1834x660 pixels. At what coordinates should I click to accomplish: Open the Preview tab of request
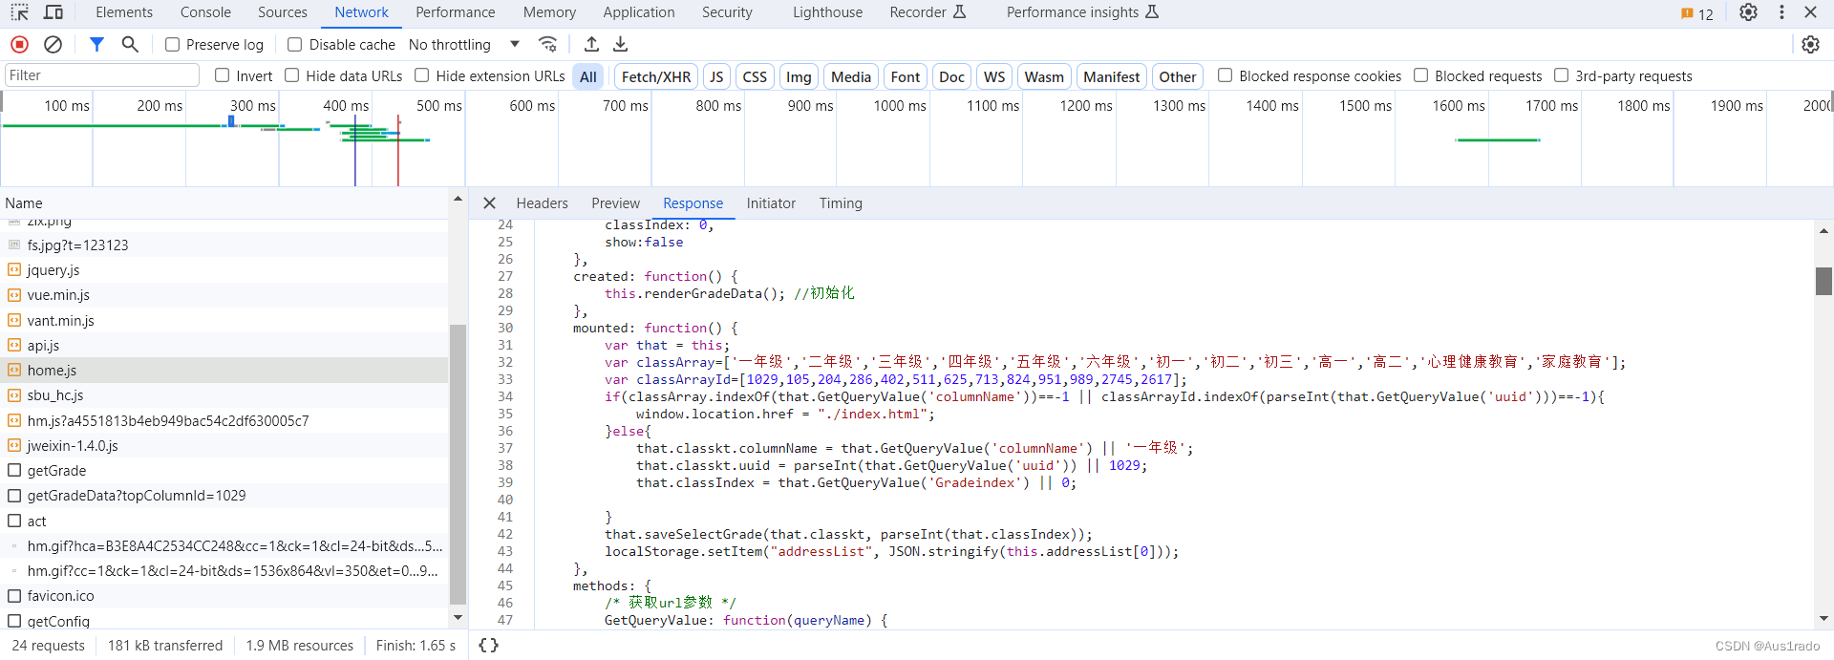pos(615,202)
